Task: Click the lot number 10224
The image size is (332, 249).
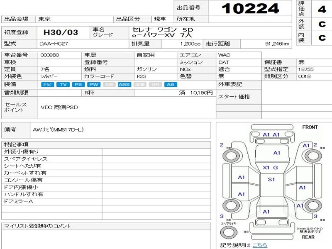Action: tap(250, 8)
